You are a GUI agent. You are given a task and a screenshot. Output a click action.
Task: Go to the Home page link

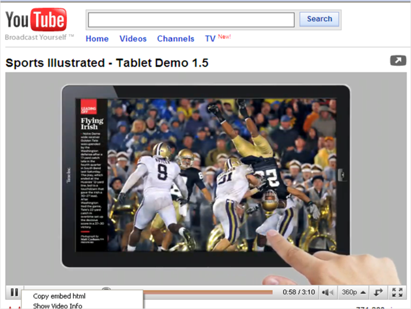click(97, 39)
